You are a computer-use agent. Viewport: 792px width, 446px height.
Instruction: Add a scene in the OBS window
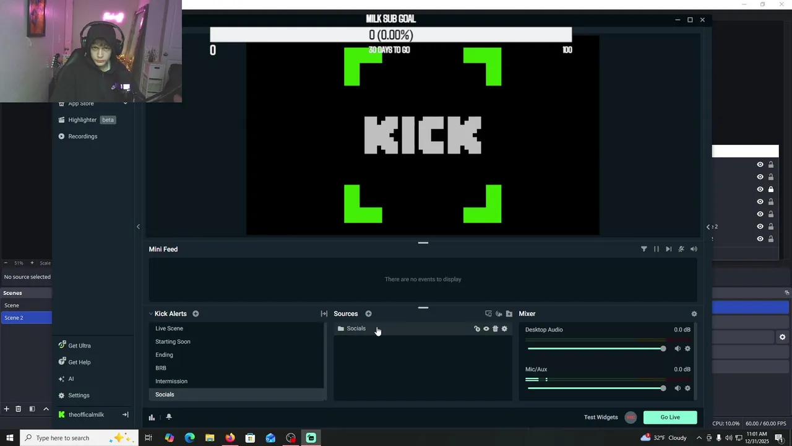click(x=6, y=409)
